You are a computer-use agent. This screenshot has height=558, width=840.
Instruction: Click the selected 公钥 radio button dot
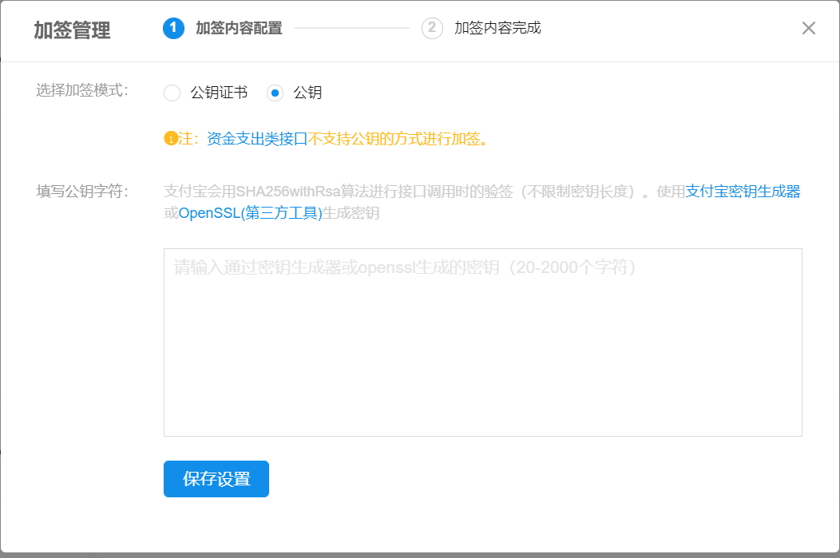point(274,93)
